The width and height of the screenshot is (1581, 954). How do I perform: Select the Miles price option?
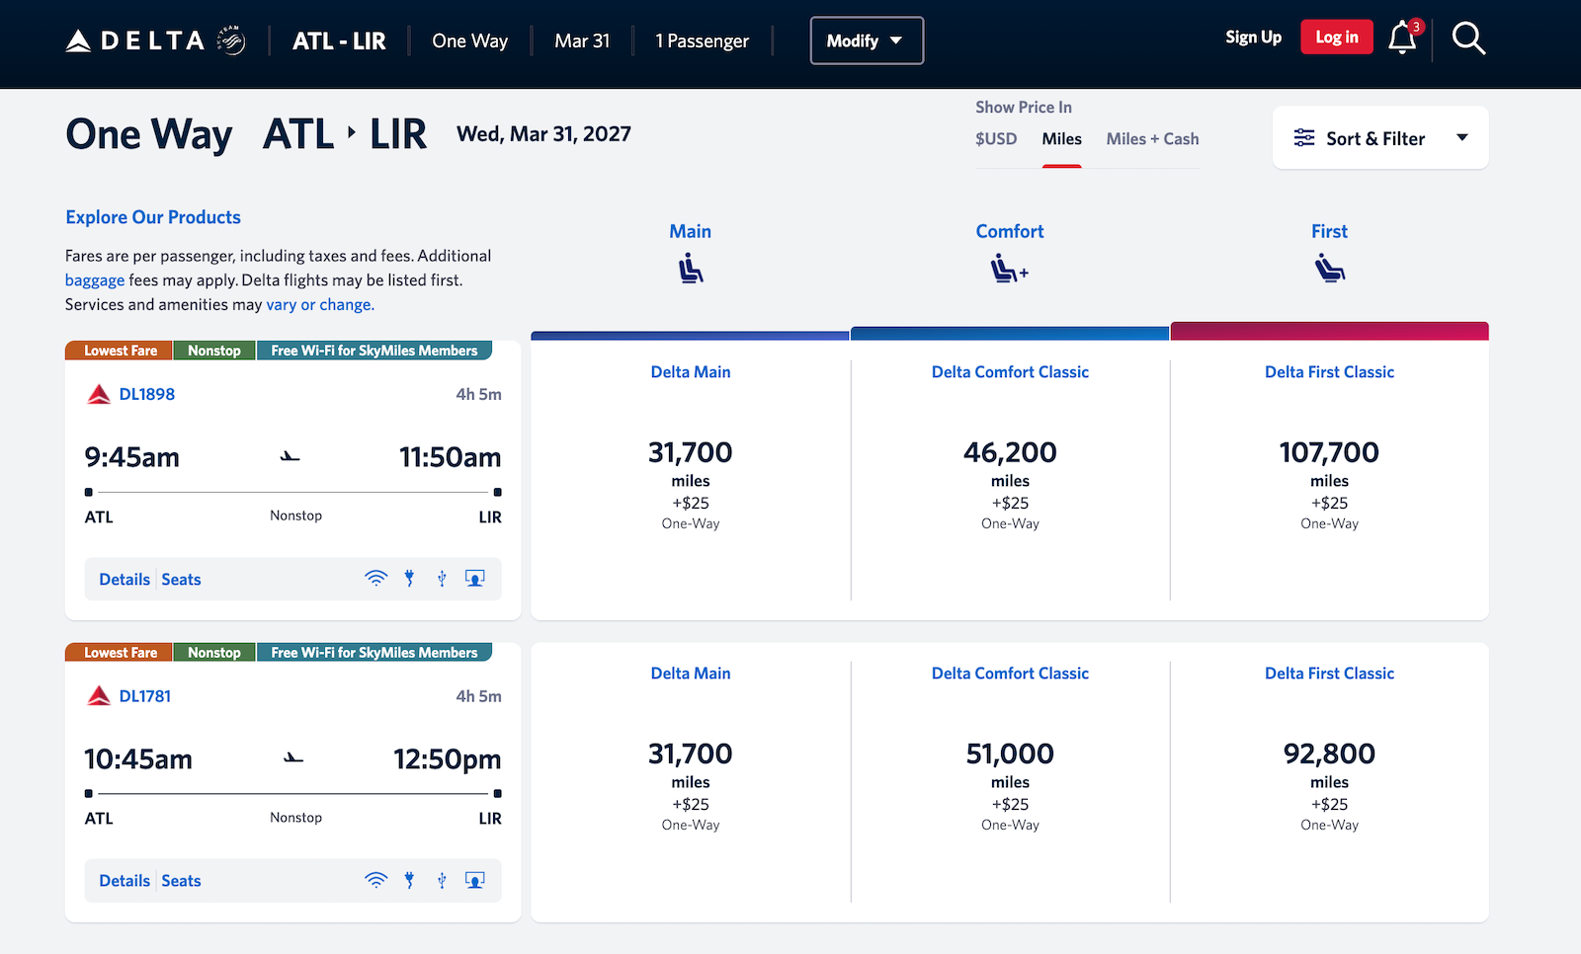(x=1061, y=139)
